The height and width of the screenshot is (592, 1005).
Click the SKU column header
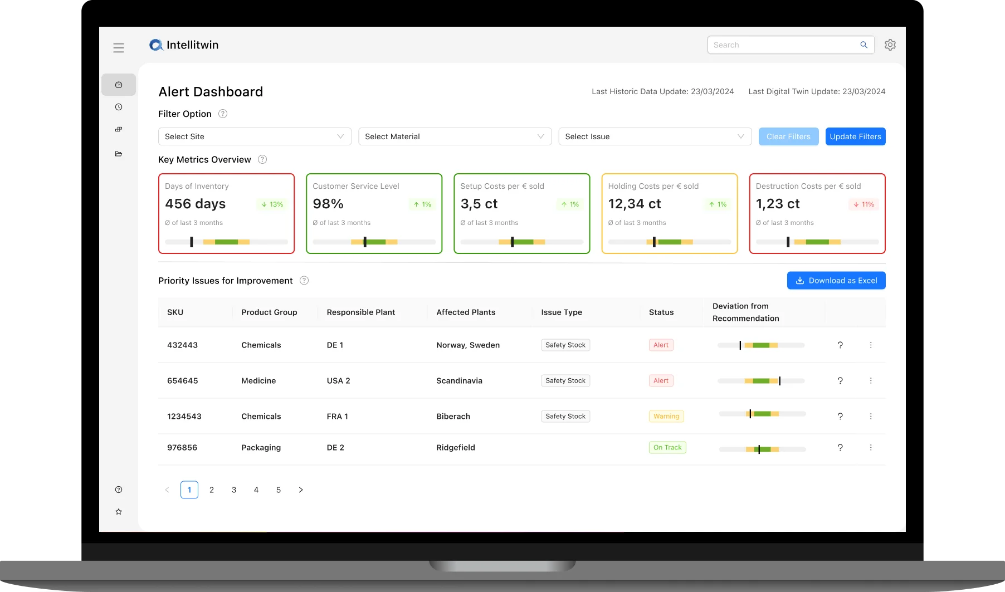click(x=175, y=312)
